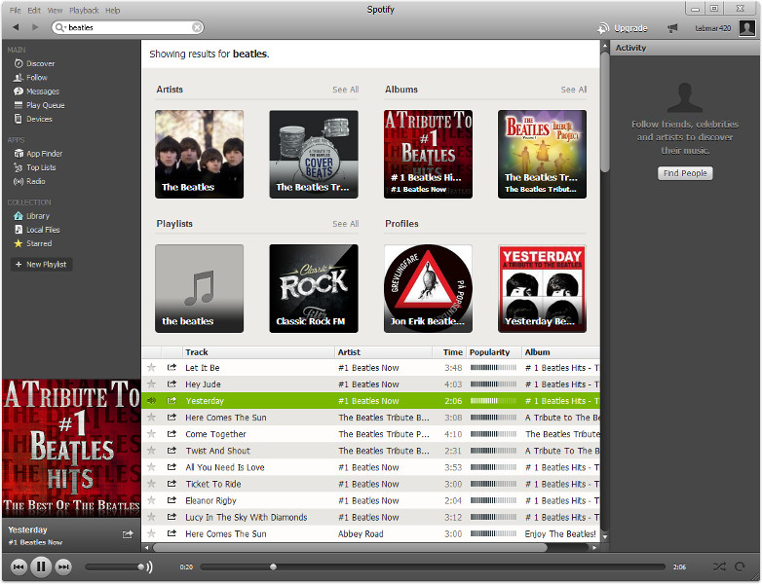Skip to the previous track
Viewport: 762px width, 584px height.
click(19, 566)
